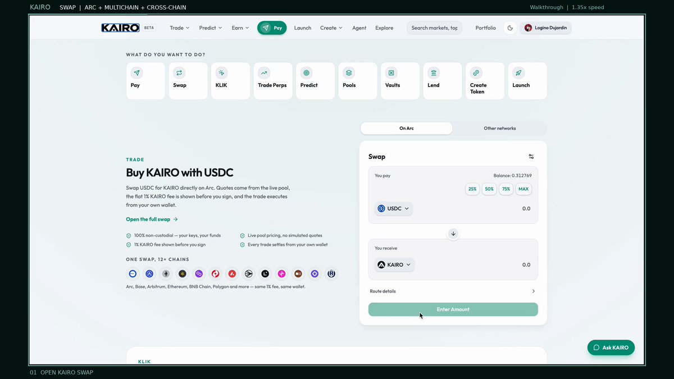
Task: Click the Ethereum chain icon
Action: pos(166,274)
